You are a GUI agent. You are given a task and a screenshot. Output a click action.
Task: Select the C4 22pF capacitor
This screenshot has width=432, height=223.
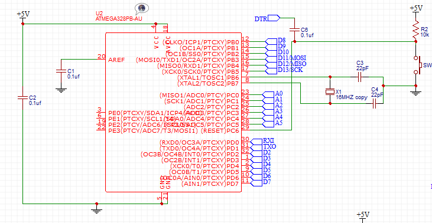374,104
